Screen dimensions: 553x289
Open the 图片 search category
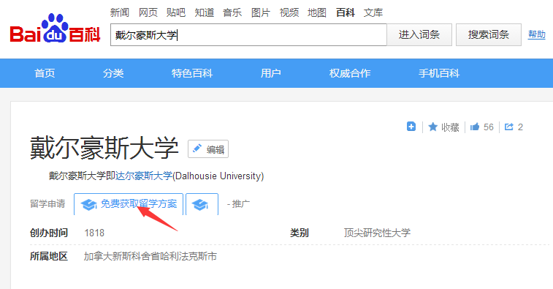pyautogui.click(x=261, y=12)
